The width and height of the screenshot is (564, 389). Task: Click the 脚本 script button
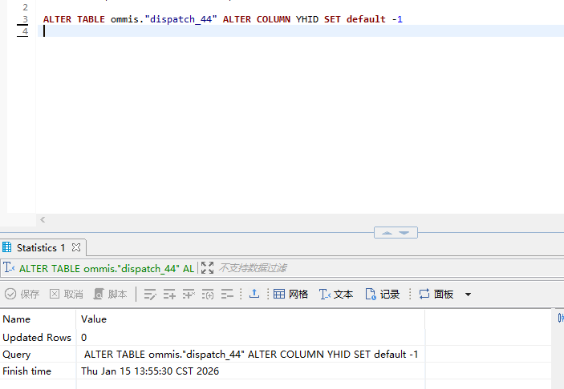(x=111, y=295)
